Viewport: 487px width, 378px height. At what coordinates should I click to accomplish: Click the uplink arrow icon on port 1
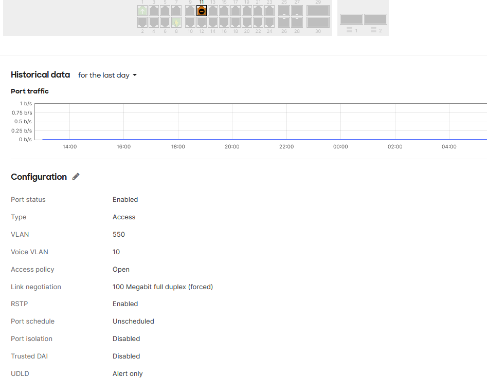142,10
